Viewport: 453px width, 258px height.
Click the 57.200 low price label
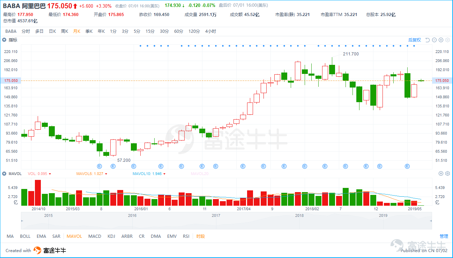click(x=124, y=160)
